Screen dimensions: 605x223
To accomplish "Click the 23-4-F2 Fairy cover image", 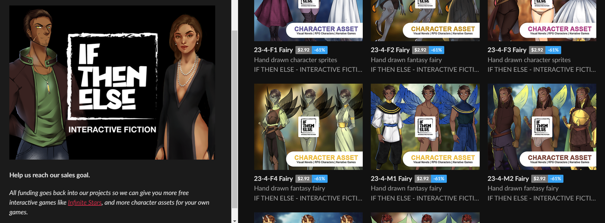I will (425, 21).
